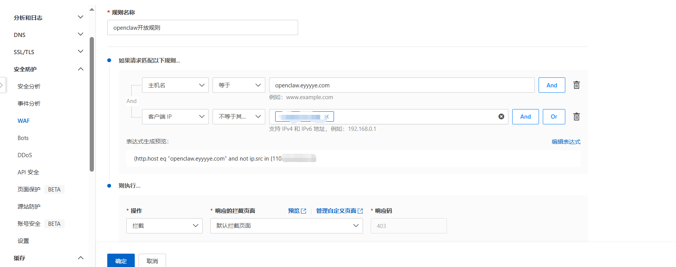Open WAF in the sidebar
Image resolution: width=676 pixels, height=267 pixels.
(24, 121)
